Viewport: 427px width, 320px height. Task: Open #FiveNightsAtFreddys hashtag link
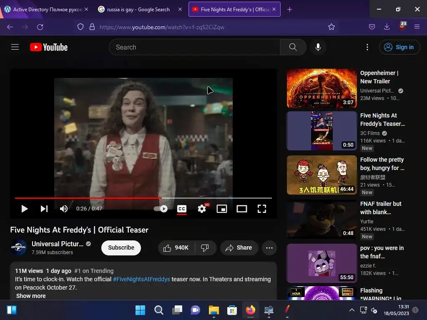click(141, 279)
